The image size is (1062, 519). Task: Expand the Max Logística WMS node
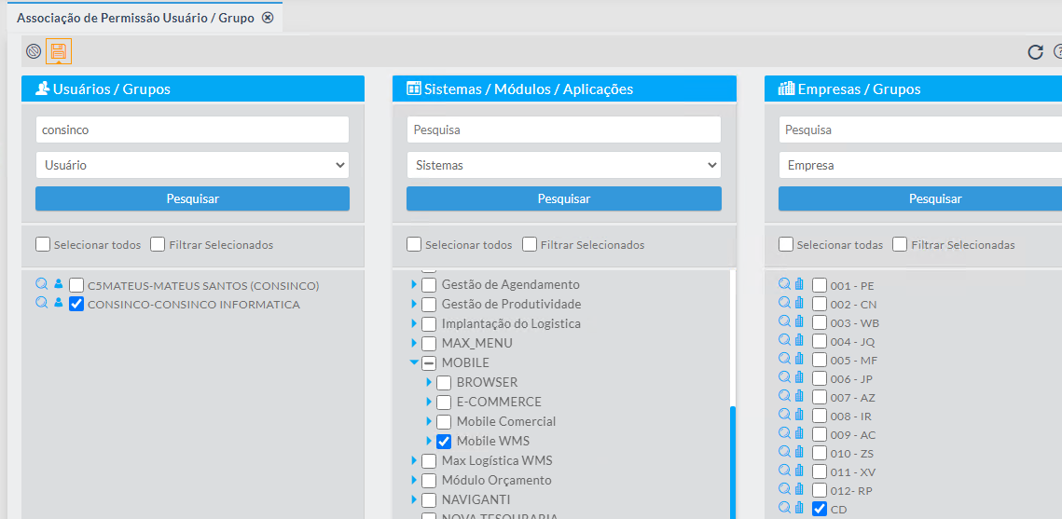click(414, 461)
